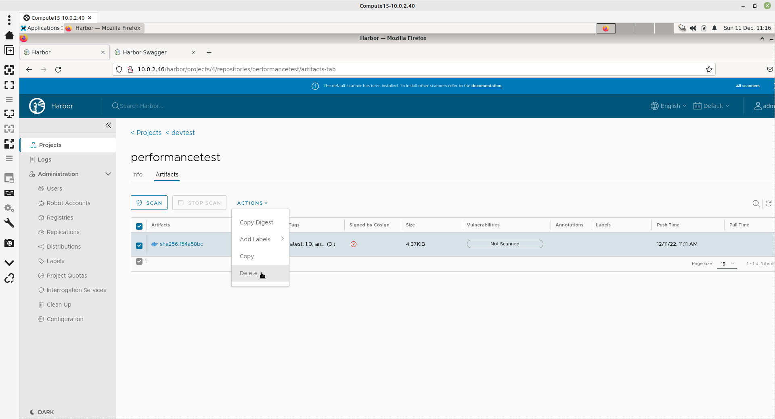Refresh the artifacts list icon

point(769,203)
